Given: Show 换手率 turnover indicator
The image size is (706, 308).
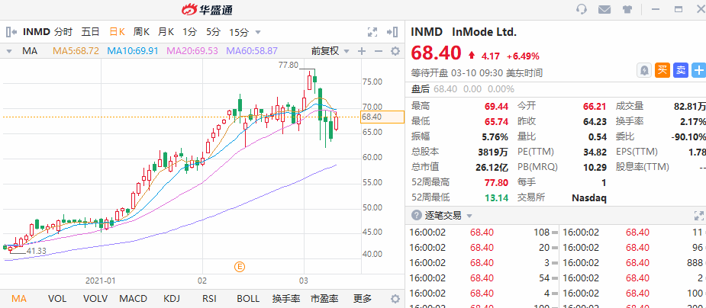Looking at the screenshot, I should [286, 299].
